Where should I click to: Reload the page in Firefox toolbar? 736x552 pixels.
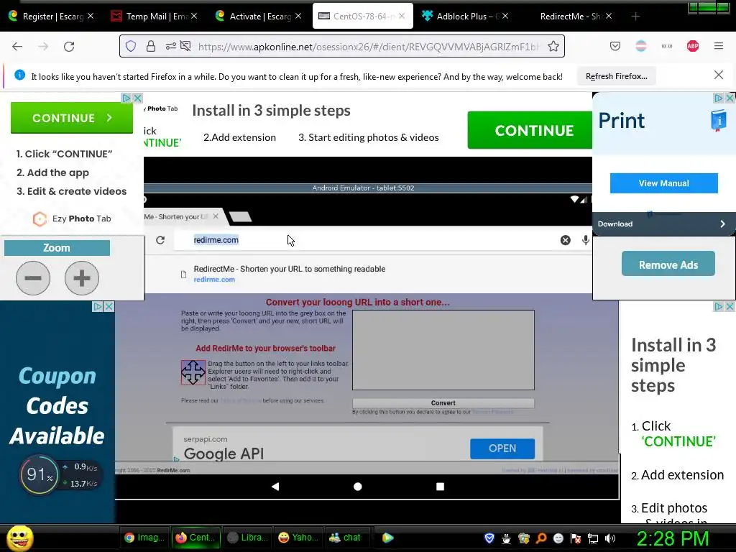[x=69, y=47]
